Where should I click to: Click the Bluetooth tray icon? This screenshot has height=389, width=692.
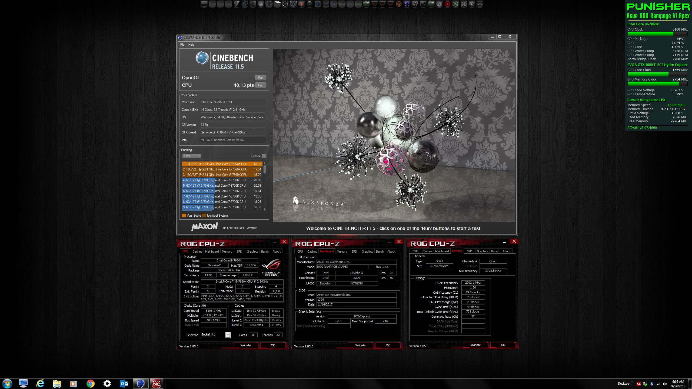click(x=652, y=384)
